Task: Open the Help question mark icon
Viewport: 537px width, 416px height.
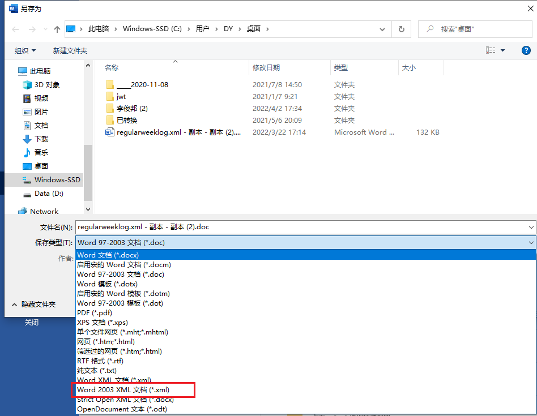Action: click(526, 50)
